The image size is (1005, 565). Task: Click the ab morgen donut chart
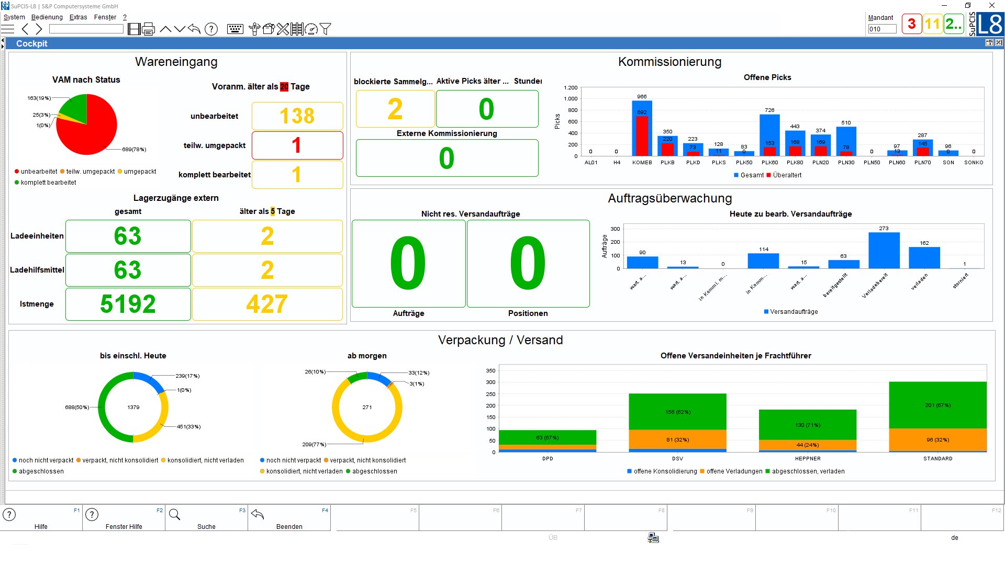pyautogui.click(x=367, y=407)
